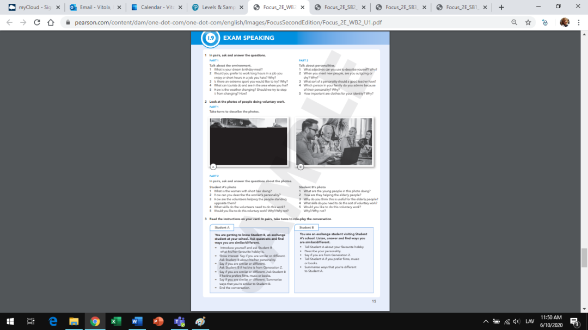Close the Focus_2E_SB1 tab
588x330 pixels.
[x=485, y=7]
